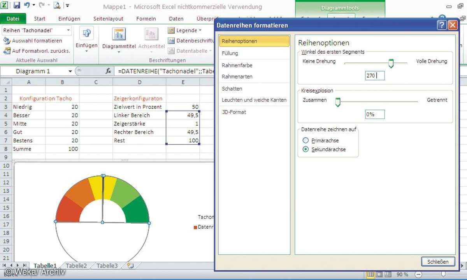
Task: Open the Undo history dropdown arrow
Action: coord(33,5)
